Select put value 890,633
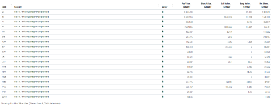The image size is (272, 106). click(x=189, y=22)
